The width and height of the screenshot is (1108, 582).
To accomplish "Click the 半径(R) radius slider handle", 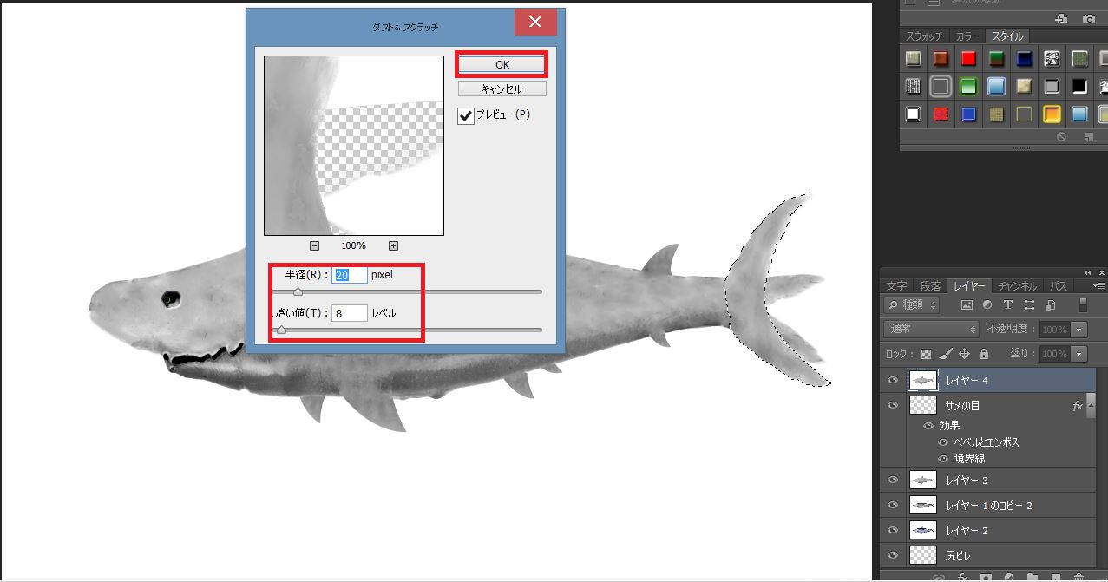I will click(x=298, y=292).
